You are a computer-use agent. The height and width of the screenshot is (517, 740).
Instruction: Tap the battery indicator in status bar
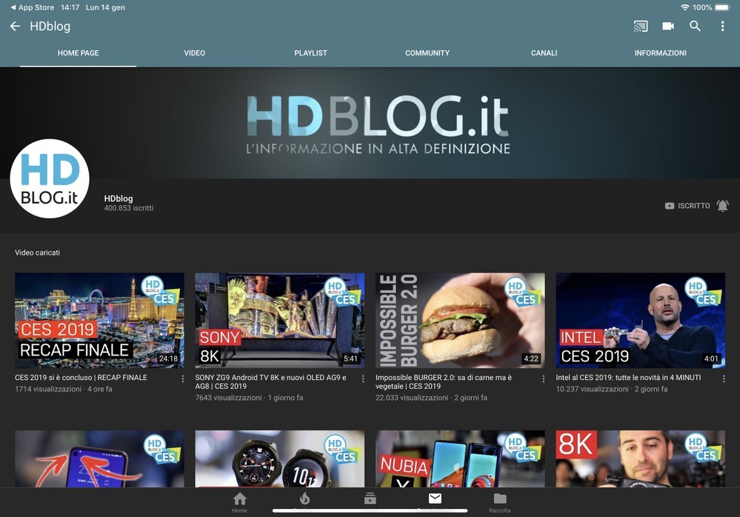point(722,7)
